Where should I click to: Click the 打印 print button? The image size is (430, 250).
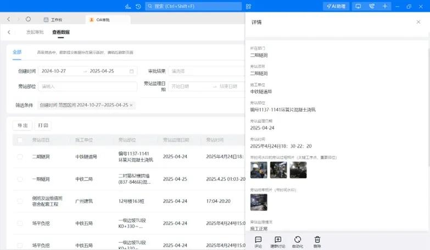click(43, 126)
